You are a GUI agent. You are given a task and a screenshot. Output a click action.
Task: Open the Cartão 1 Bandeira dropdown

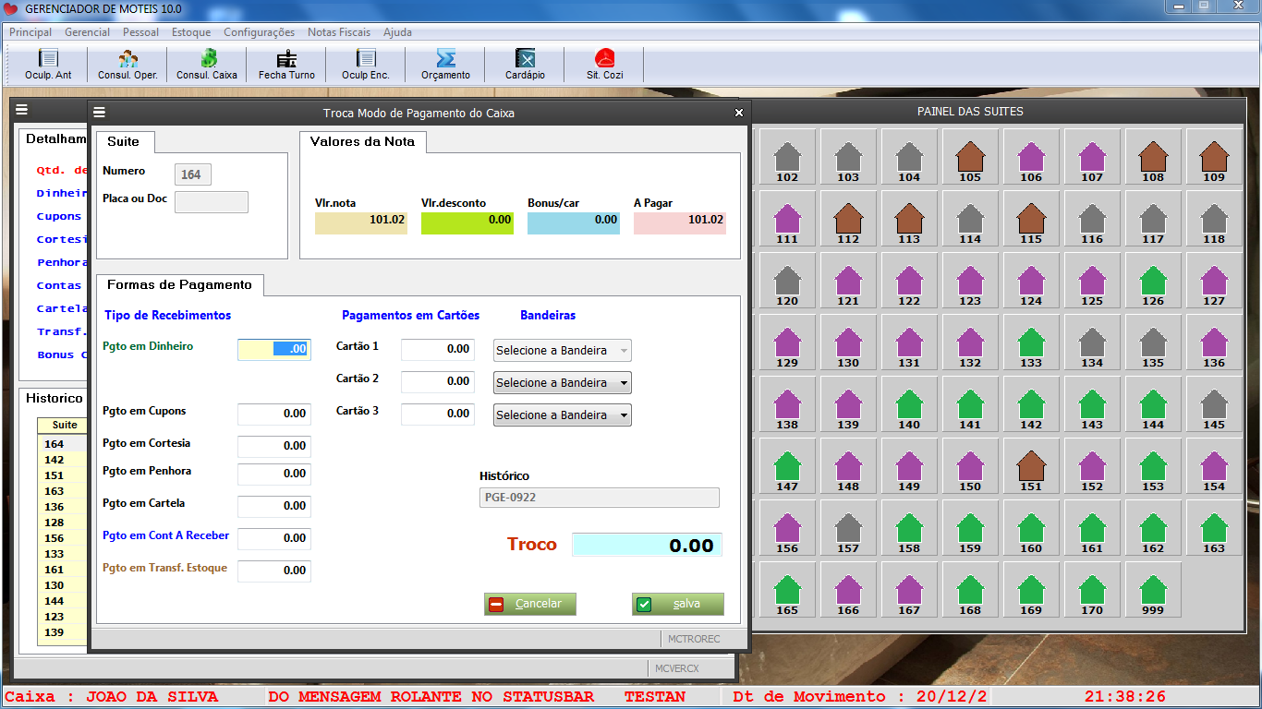pyautogui.click(x=623, y=351)
